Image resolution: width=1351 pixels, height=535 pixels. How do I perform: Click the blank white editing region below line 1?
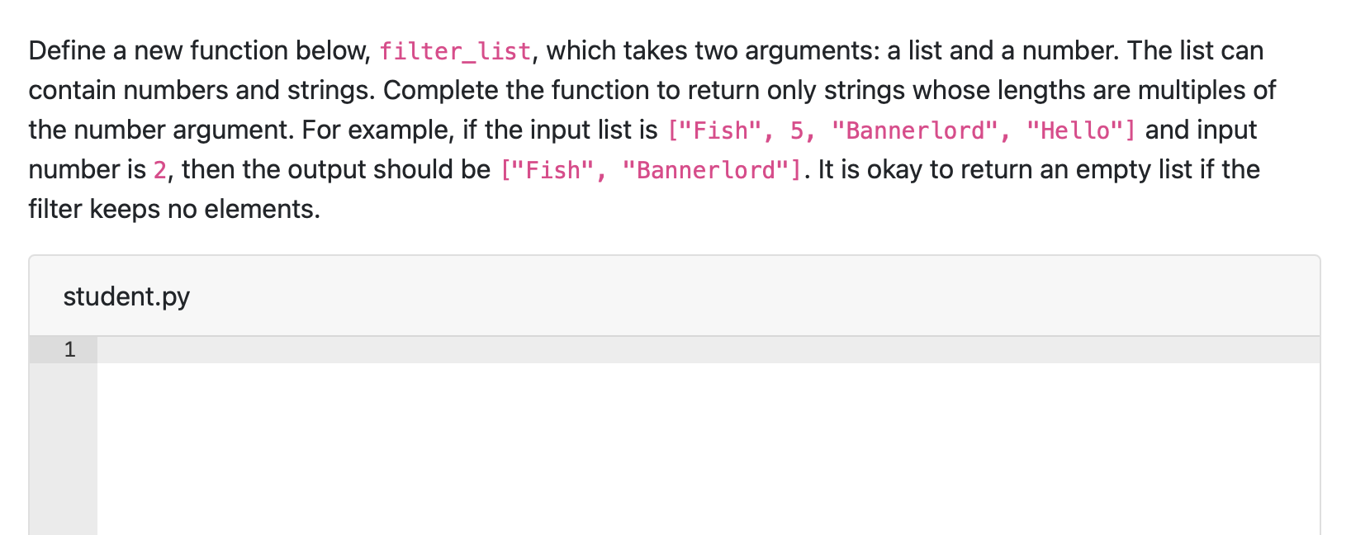661,446
